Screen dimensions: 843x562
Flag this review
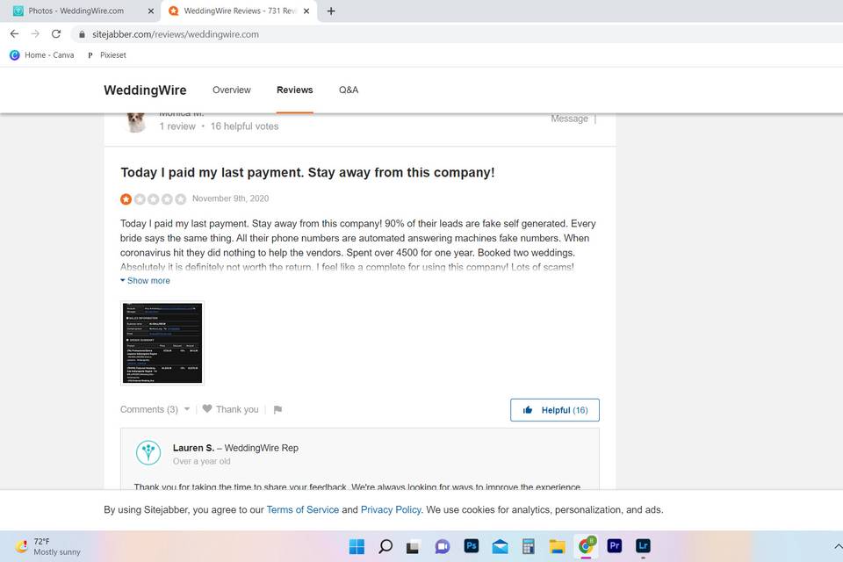[x=277, y=410]
